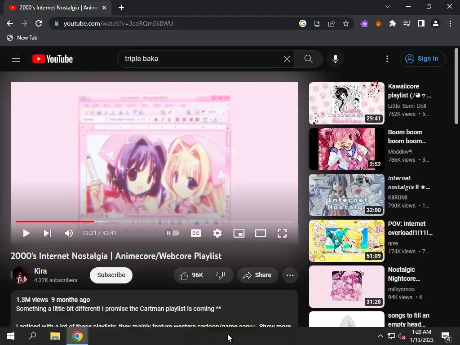Open the media controls icon
Image resolution: width=460 pixels, height=345 pixels.
click(x=407, y=23)
